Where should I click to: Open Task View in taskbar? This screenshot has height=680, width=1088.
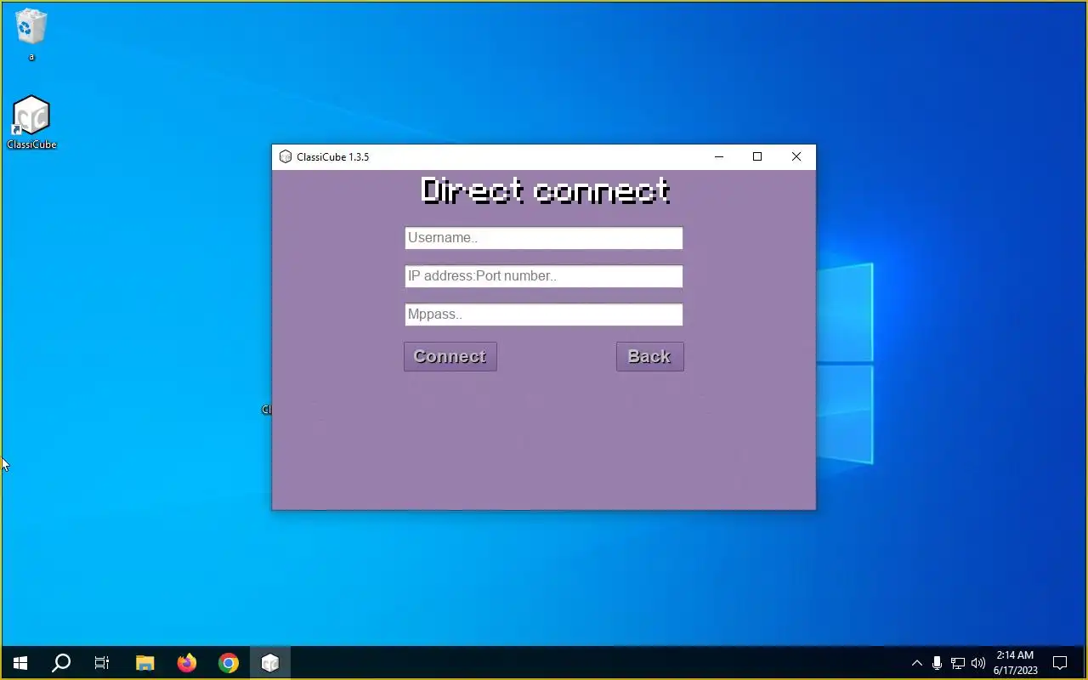pyautogui.click(x=102, y=663)
